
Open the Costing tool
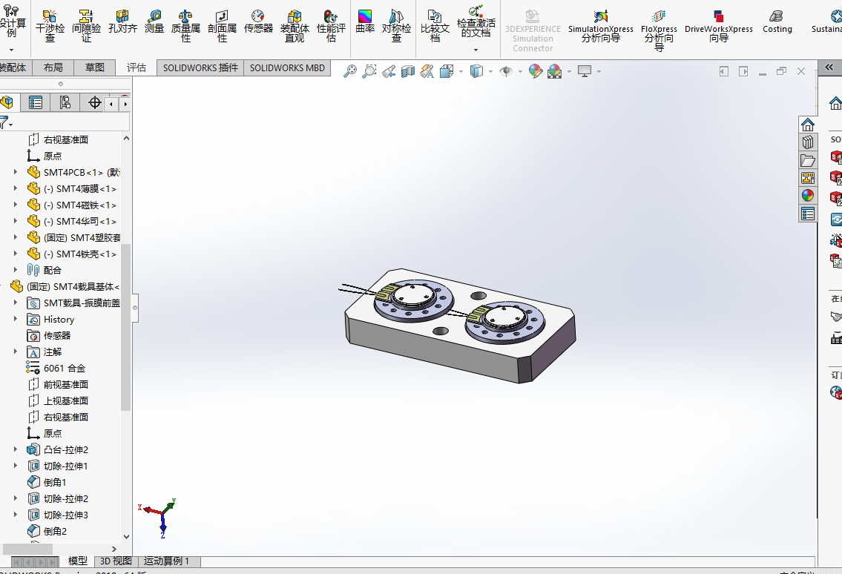(777, 22)
